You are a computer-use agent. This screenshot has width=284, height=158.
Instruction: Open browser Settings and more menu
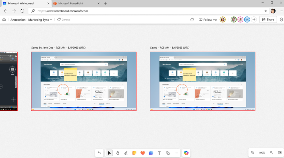281,11
